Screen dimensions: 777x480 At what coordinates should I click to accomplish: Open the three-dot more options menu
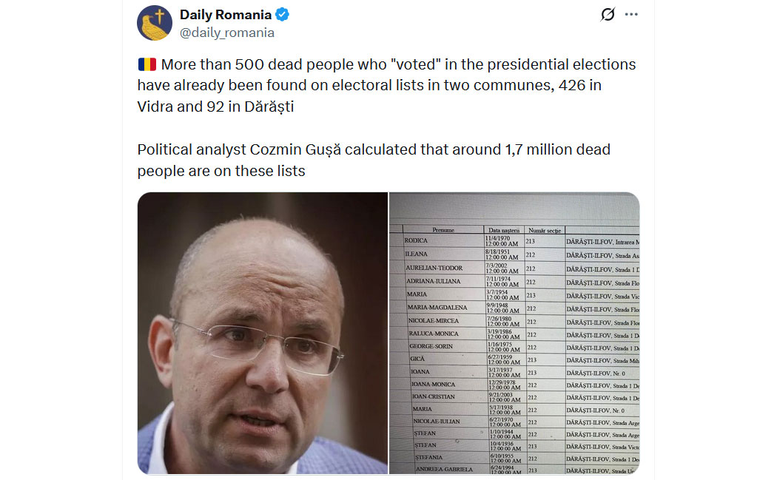click(x=631, y=14)
